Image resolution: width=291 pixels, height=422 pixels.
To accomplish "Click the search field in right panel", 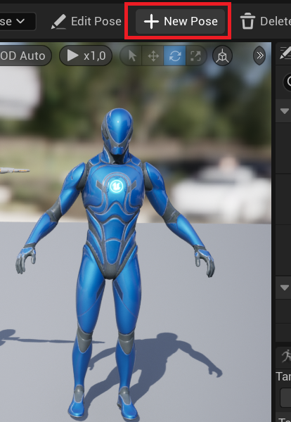I will pos(287,82).
